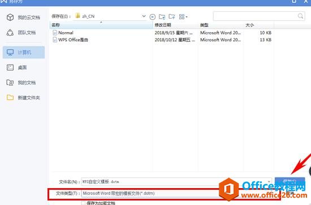Screen dimensions: 311x205
Task: Click the blue save button
Action: coord(290,181)
